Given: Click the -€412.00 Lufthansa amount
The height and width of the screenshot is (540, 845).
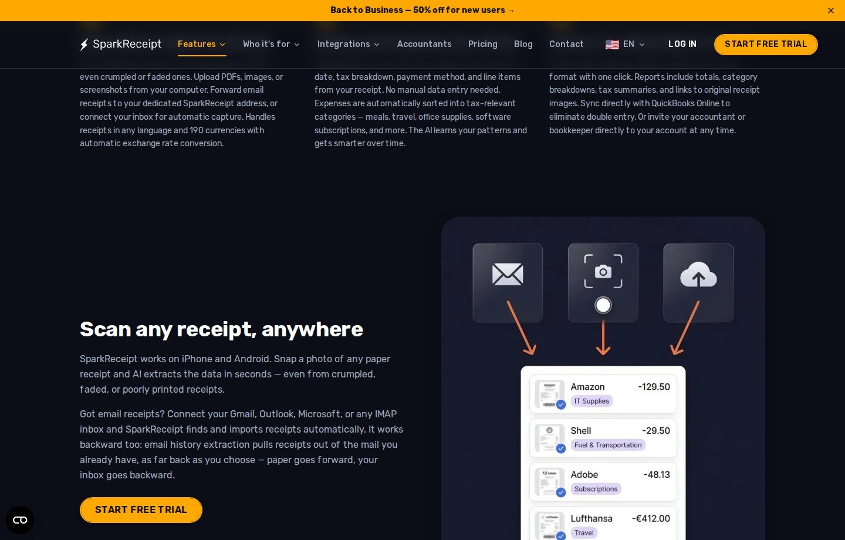Looking at the screenshot, I should click(x=651, y=519).
